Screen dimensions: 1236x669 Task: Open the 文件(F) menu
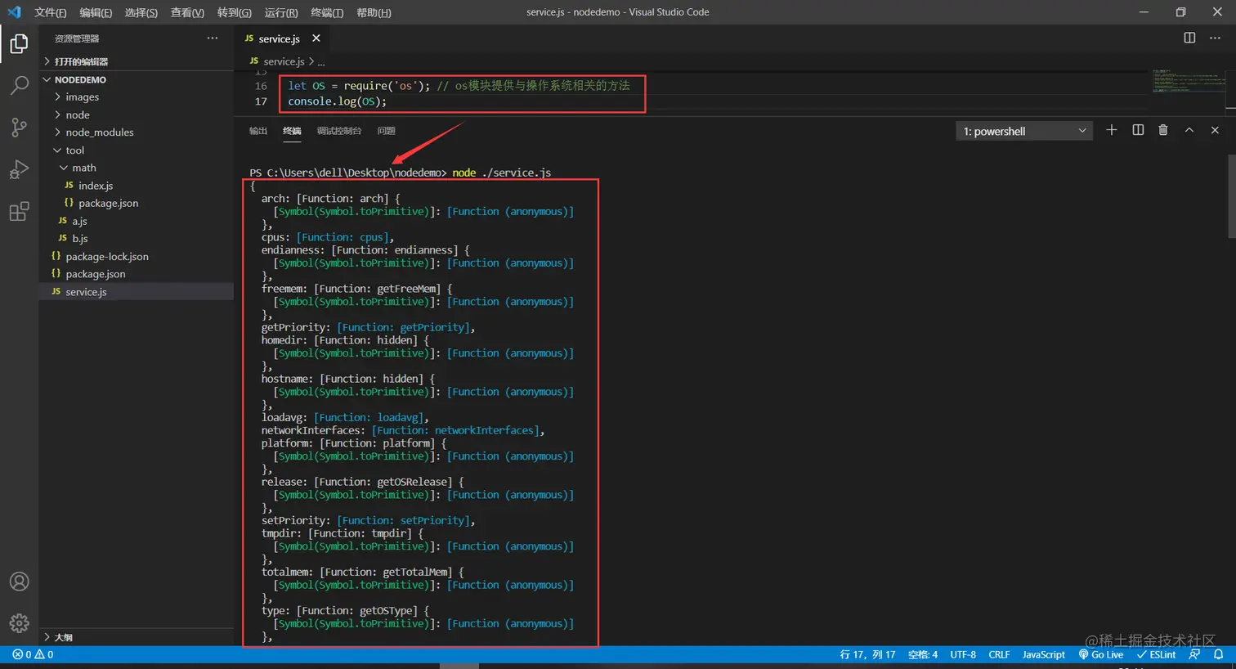pos(51,12)
